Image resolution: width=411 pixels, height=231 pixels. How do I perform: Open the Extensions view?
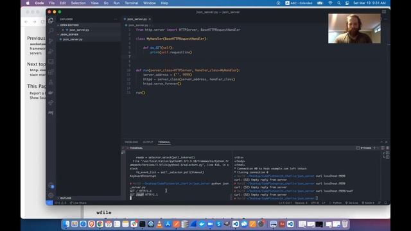click(51, 72)
